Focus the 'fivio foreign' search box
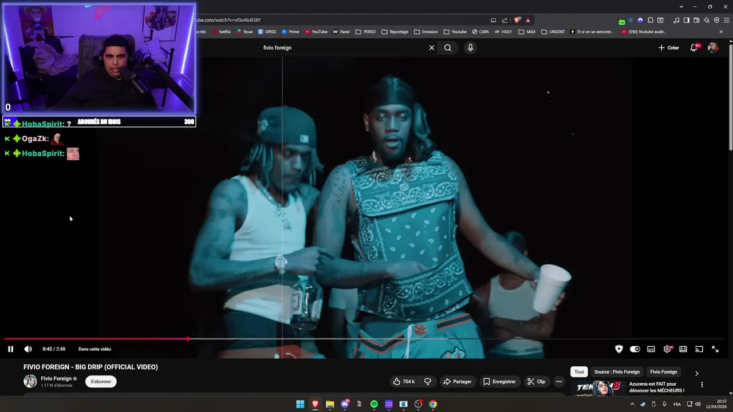 [x=342, y=48]
